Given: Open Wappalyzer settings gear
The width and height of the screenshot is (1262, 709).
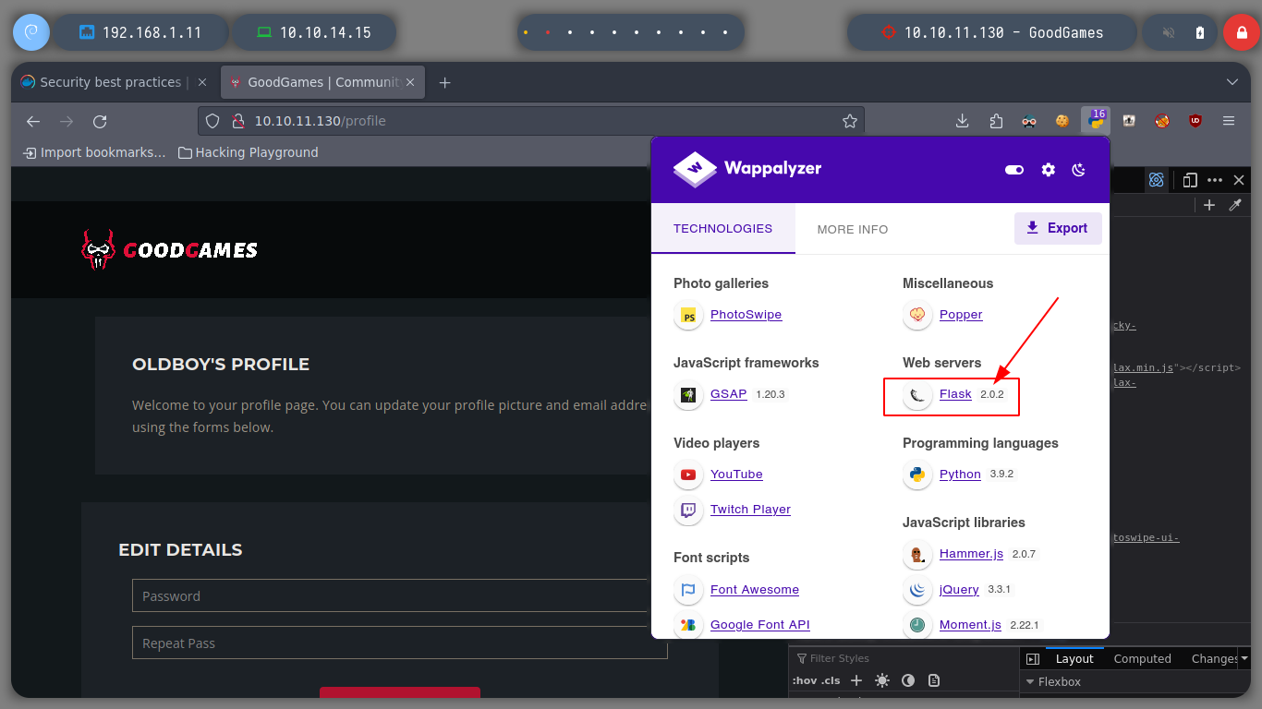Looking at the screenshot, I should pyautogui.click(x=1048, y=170).
